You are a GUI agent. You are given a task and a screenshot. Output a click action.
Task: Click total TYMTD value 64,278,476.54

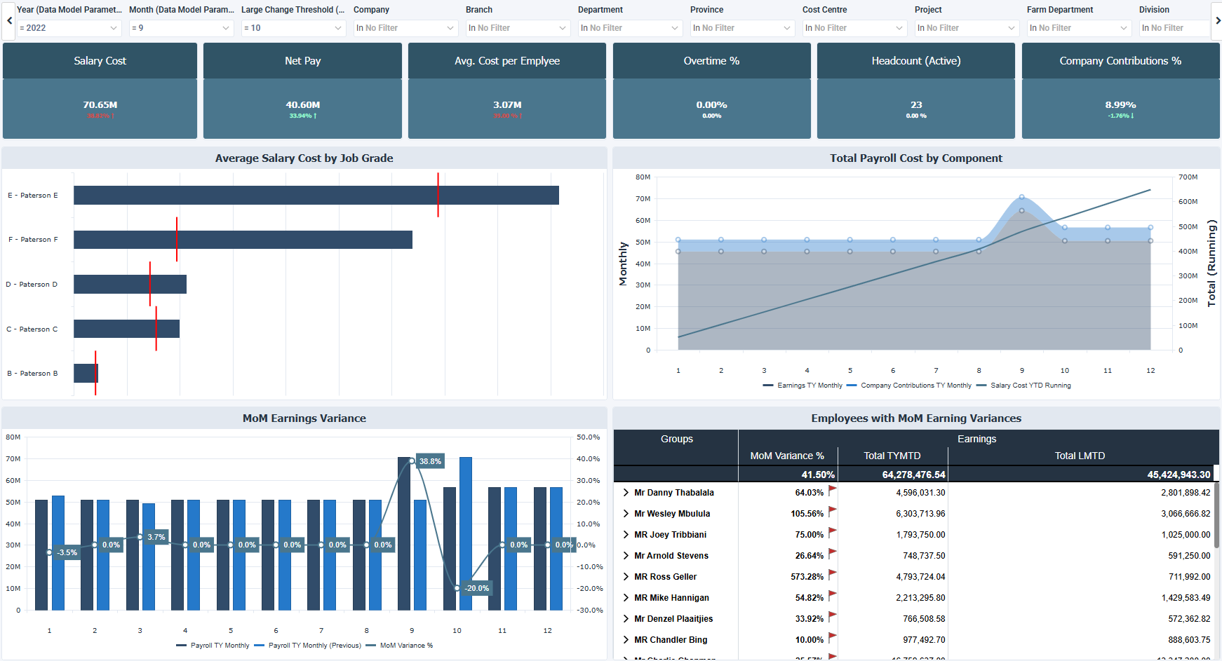point(913,475)
